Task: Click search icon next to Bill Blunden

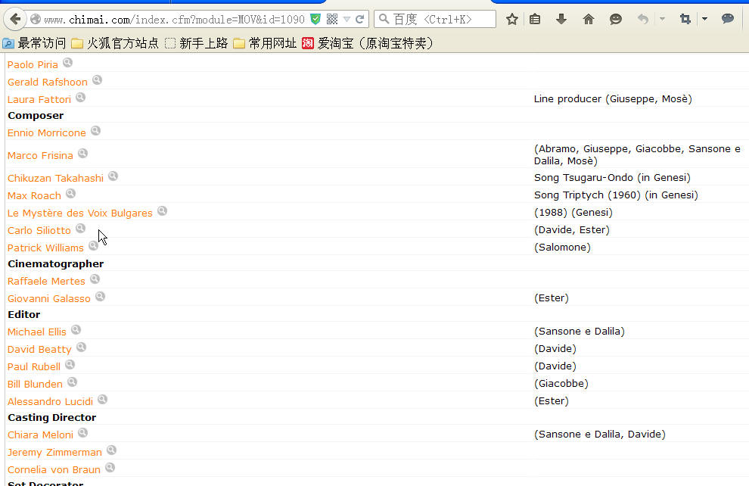Action: (x=72, y=382)
